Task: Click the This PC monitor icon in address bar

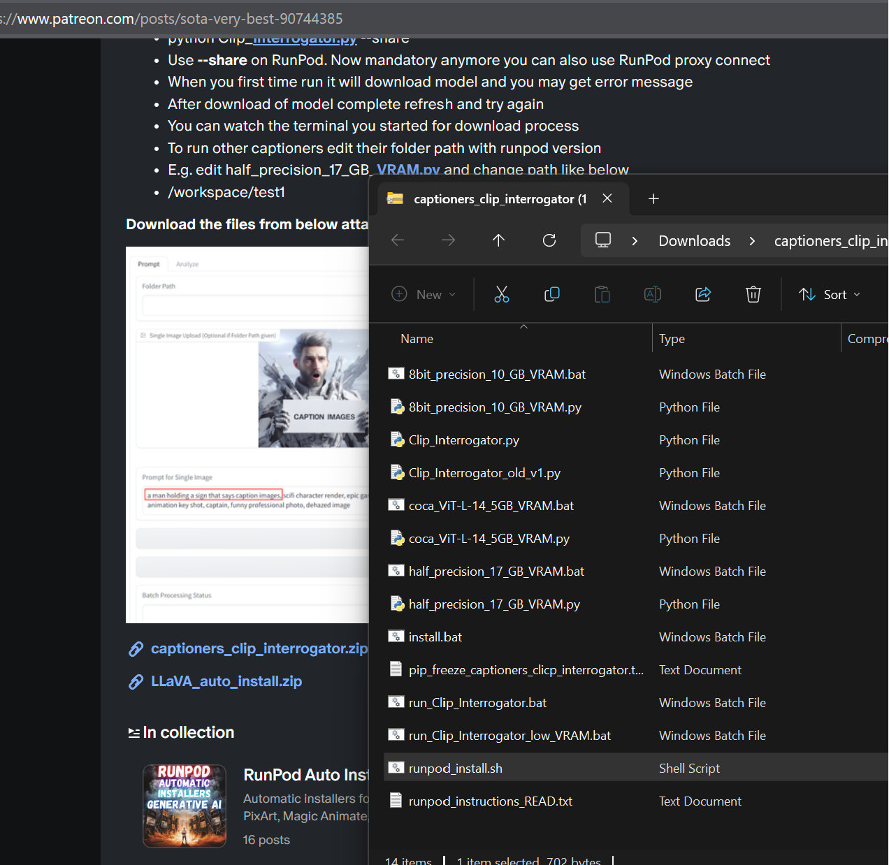Action: [x=603, y=240]
